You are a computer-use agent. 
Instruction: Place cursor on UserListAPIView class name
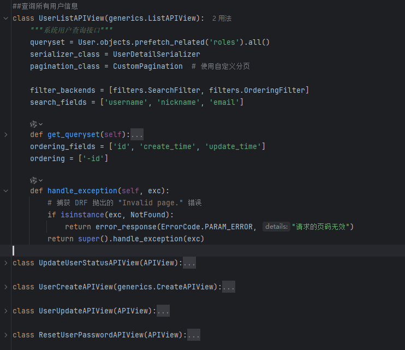[x=72, y=19]
